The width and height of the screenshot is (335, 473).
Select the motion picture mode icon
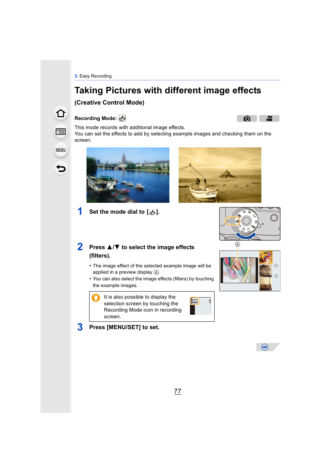click(269, 119)
